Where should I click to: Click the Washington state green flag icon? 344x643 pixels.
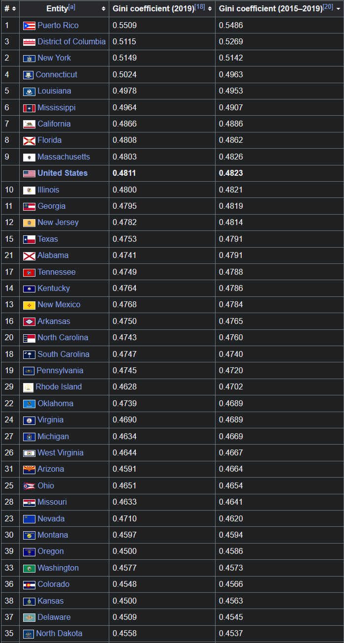tap(29, 568)
